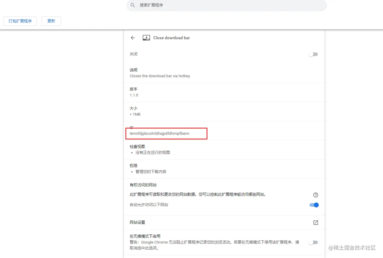This screenshot has height=258, width=383.
Task: Enable 在无痕模式下启用 for incognito mode
Action: [313, 242]
